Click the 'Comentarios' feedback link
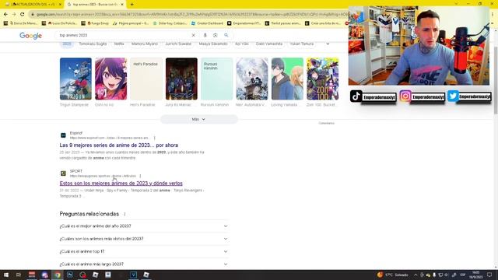 pyautogui.click(x=326, y=123)
